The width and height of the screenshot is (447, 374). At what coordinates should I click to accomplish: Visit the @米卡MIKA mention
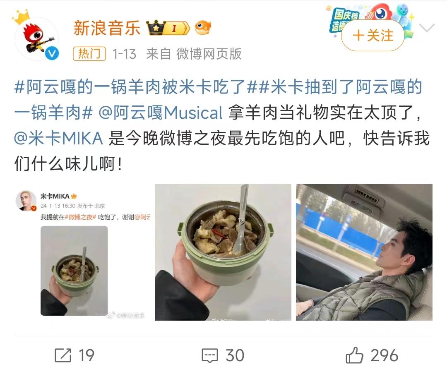(58, 138)
